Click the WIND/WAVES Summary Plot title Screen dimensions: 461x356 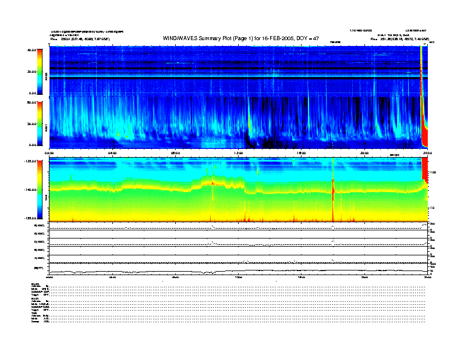coord(241,38)
